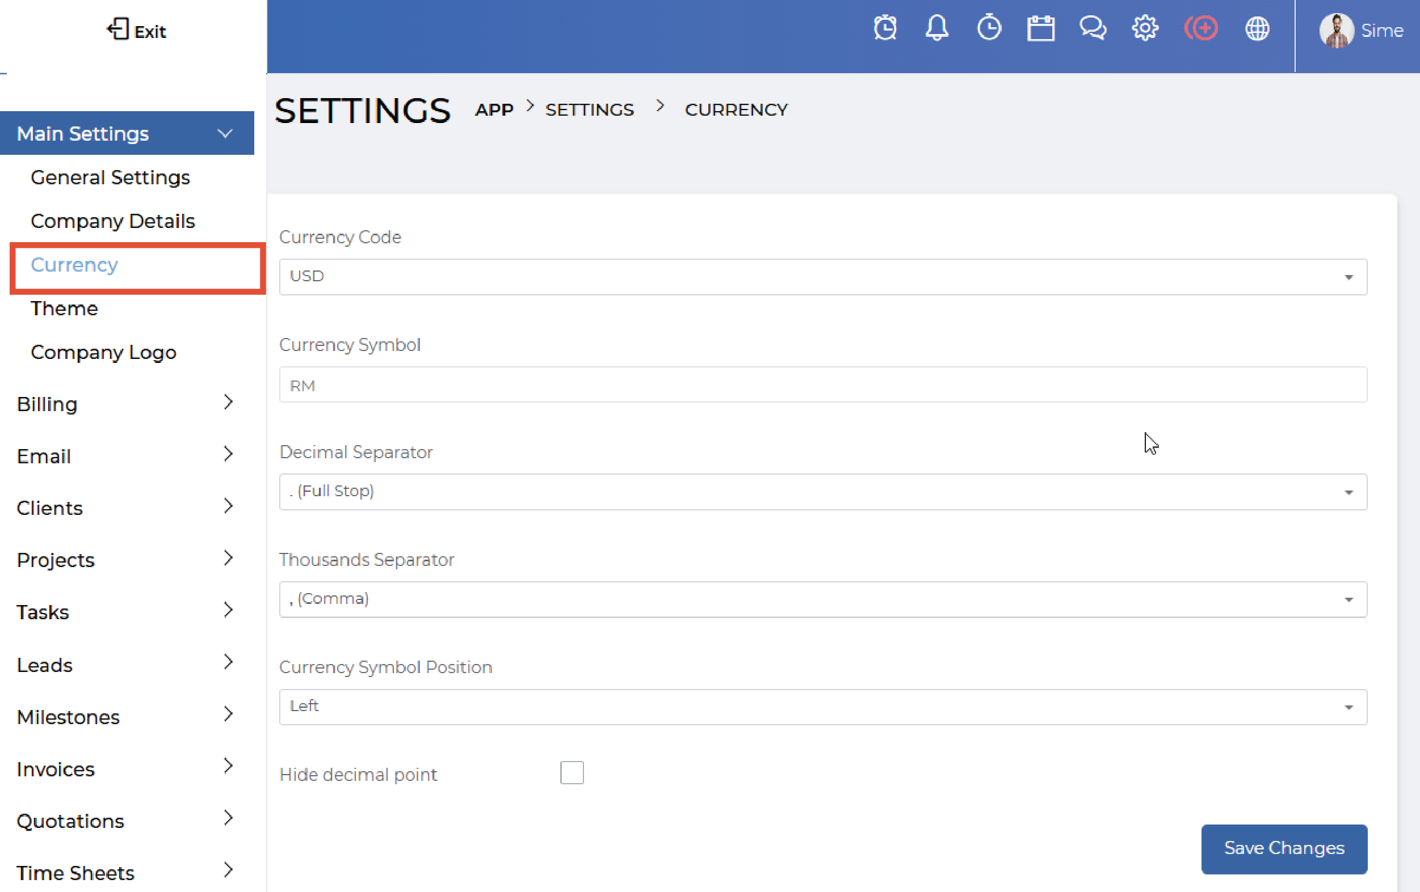Viewport: 1420px width, 892px height.
Task: Click the Currency Code label
Action: tap(339, 237)
